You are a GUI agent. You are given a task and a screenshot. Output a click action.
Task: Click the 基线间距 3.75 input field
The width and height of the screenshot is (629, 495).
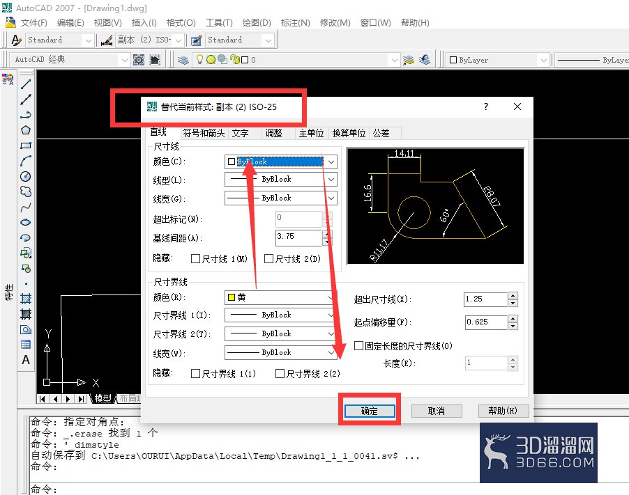click(299, 237)
